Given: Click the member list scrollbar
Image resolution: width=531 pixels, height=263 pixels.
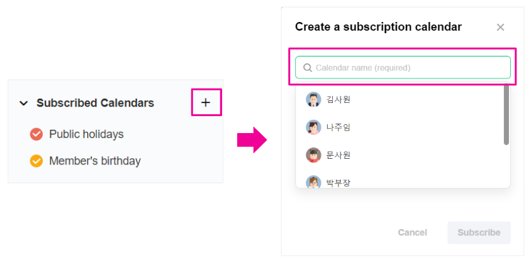Looking at the screenshot, I should coord(506,114).
